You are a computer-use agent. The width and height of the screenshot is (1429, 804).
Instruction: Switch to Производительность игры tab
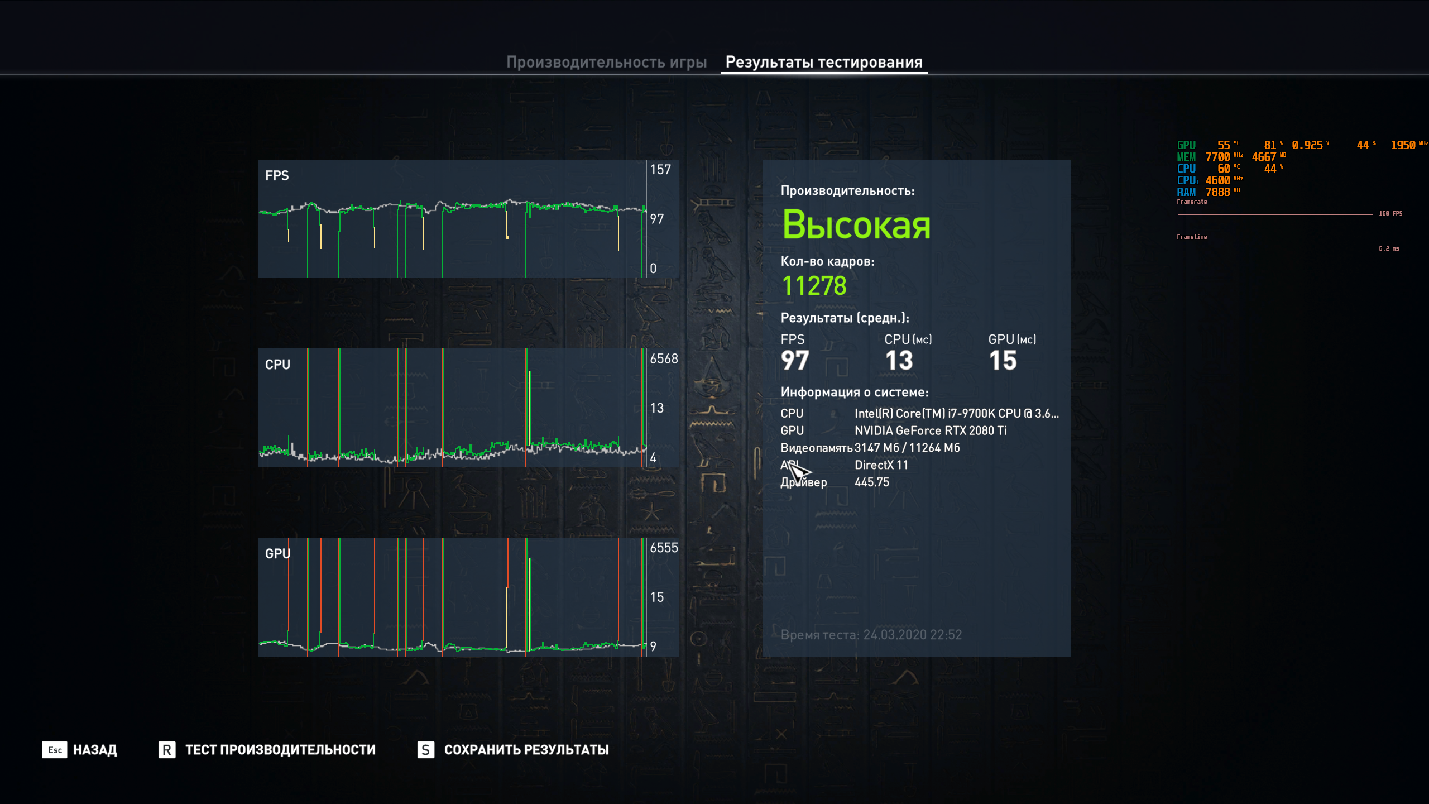click(606, 62)
